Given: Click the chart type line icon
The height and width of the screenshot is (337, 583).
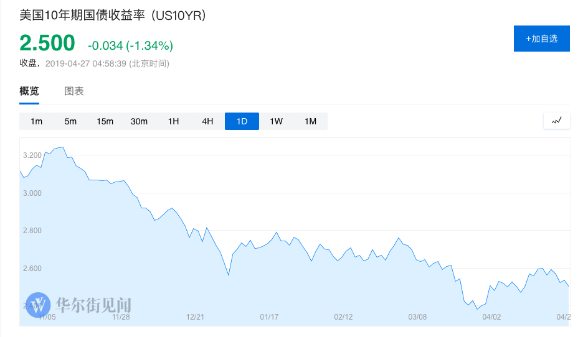Looking at the screenshot, I should point(556,121).
